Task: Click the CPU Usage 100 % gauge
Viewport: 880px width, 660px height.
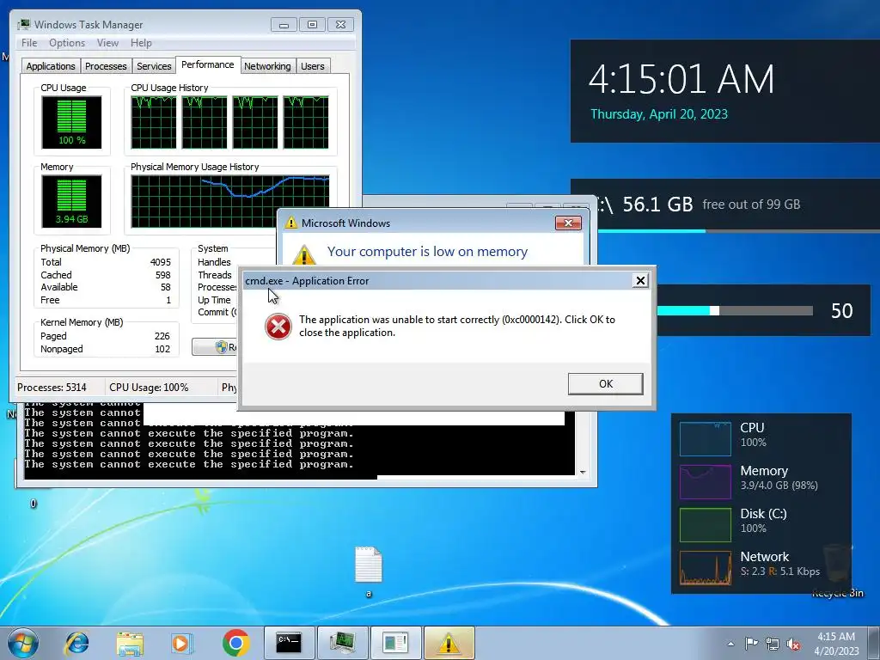Action: click(71, 122)
